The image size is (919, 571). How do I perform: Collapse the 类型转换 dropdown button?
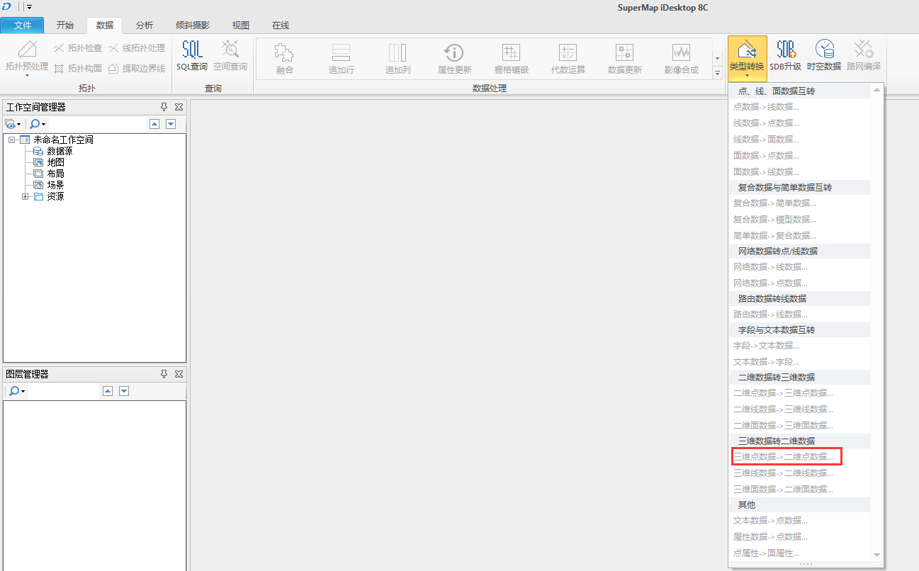click(x=747, y=57)
